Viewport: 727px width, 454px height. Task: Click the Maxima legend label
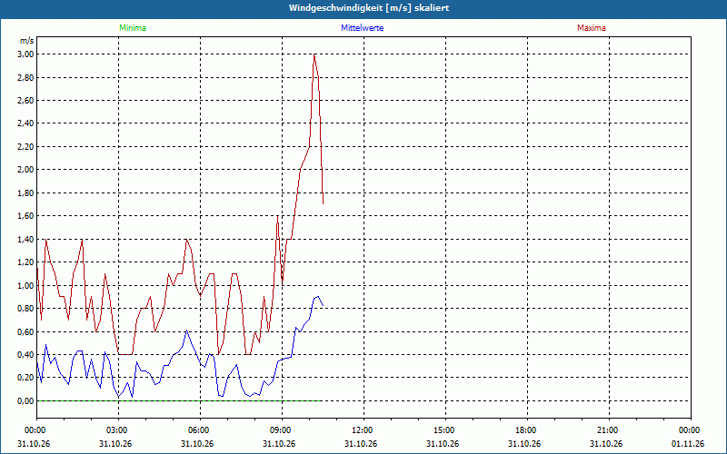coord(592,28)
